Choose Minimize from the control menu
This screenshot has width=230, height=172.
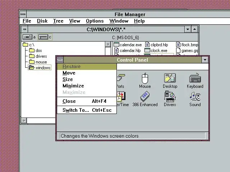tap(87, 86)
